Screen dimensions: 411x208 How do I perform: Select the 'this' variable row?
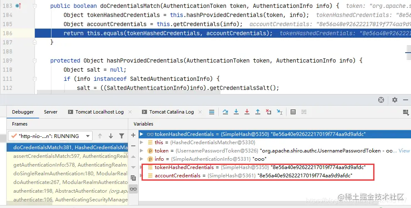point(275,143)
